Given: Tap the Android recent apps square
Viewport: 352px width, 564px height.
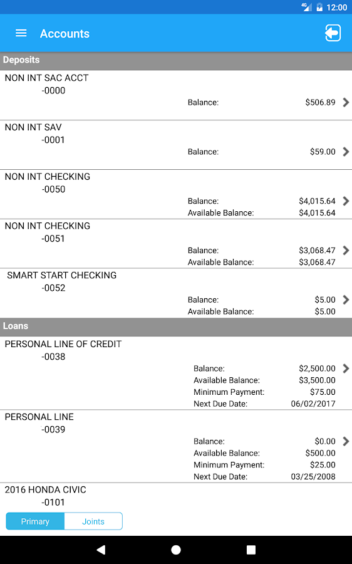Looking at the screenshot, I should coord(251,550).
